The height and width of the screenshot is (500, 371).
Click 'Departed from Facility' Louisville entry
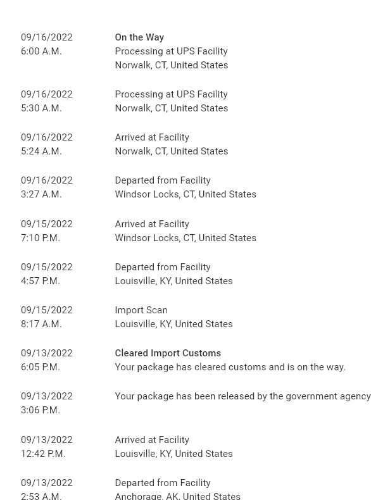(x=163, y=267)
